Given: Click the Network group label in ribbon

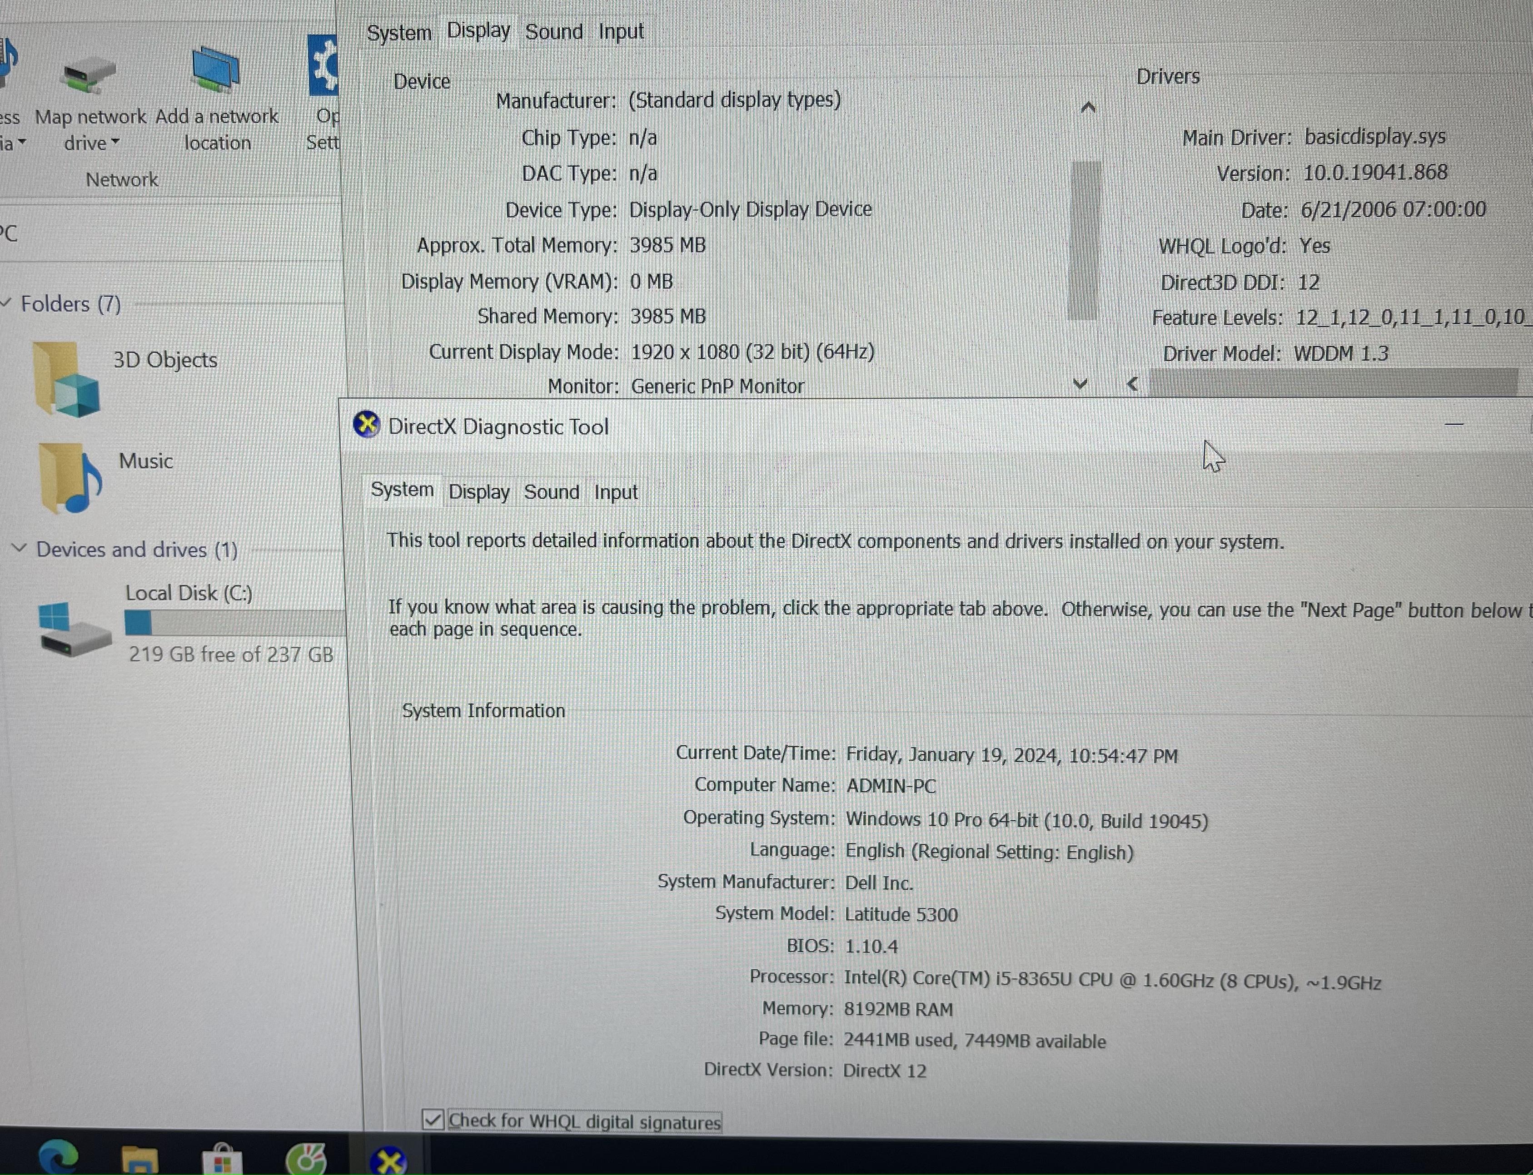Looking at the screenshot, I should coord(122,180).
